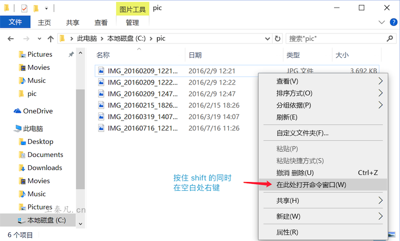Open the 文件 menu tab
This screenshot has width=400, height=241.
click(x=15, y=22)
